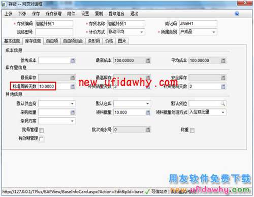Click 复制 in toolbar
This screenshot has width=254, height=197.
(x=99, y=14)
